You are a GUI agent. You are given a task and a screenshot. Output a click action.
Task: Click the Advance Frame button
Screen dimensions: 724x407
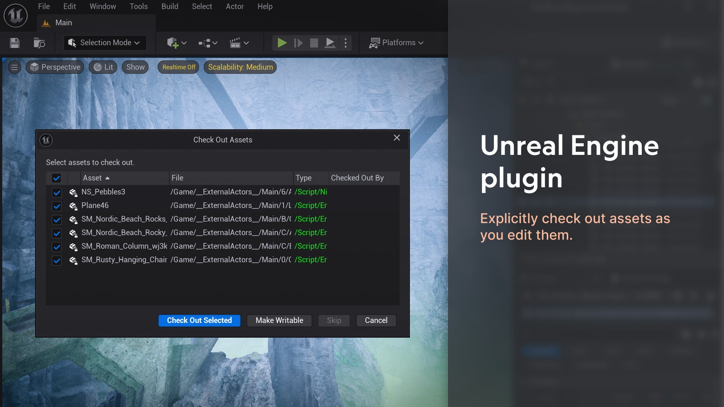coord(298,43)
